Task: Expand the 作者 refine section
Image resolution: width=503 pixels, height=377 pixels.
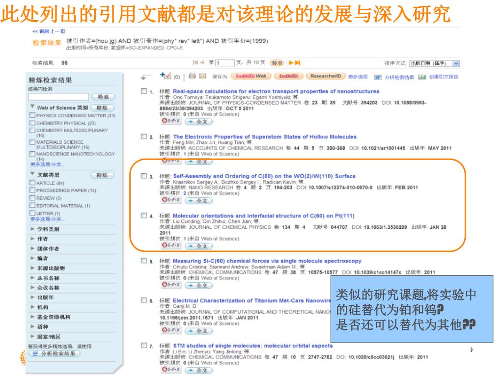Action: point(32,239)
